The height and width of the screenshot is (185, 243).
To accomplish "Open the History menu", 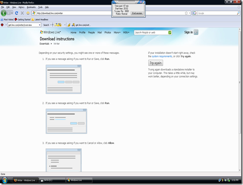I will coord(21,7).
